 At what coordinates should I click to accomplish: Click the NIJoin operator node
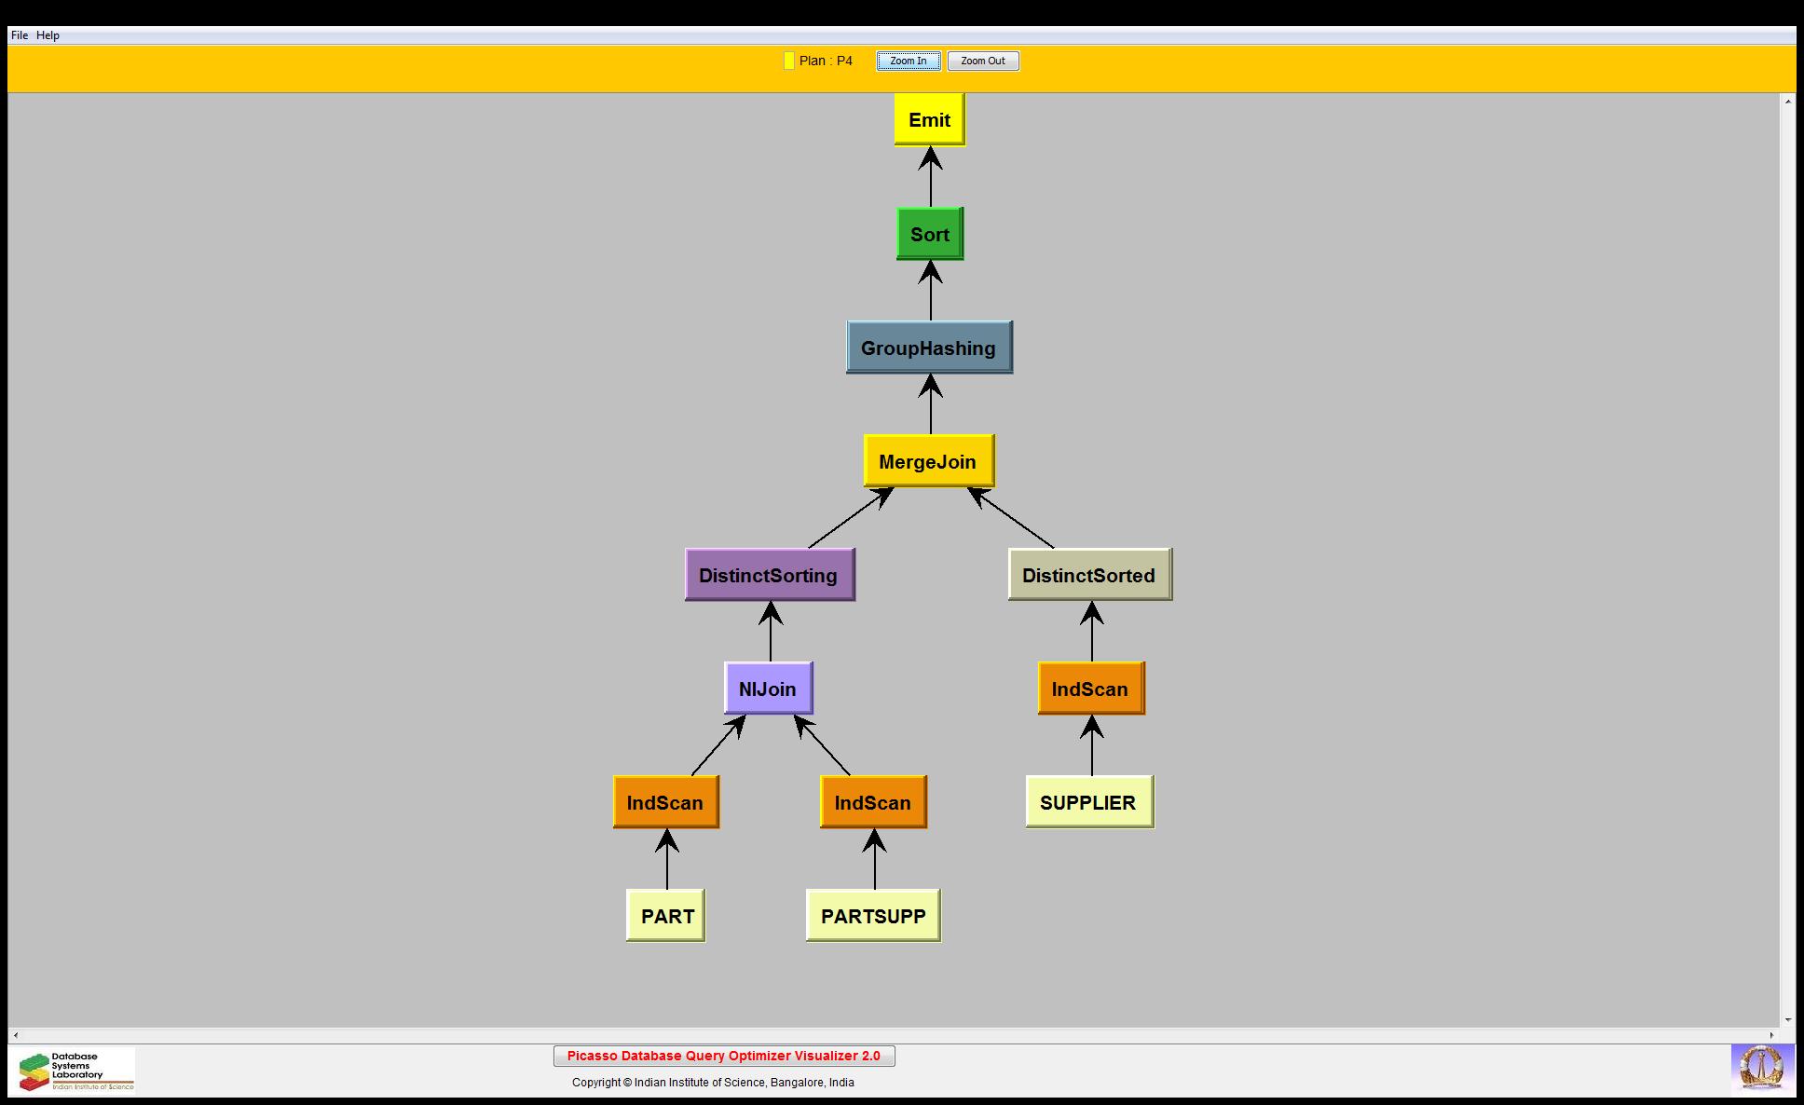pyautogui.click(x=768, y=689)
